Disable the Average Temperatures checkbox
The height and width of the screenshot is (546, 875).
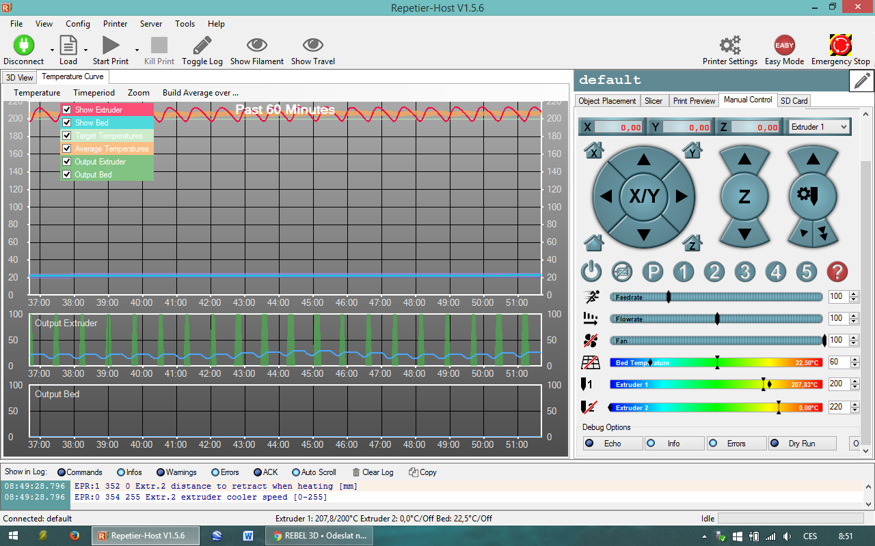tap(67, 149)
